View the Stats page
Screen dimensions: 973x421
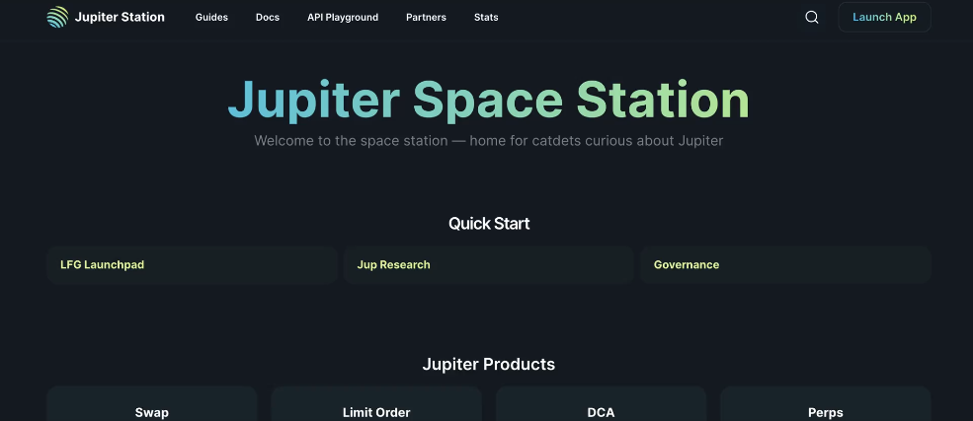pyautogui.click(x=486, y=18)
